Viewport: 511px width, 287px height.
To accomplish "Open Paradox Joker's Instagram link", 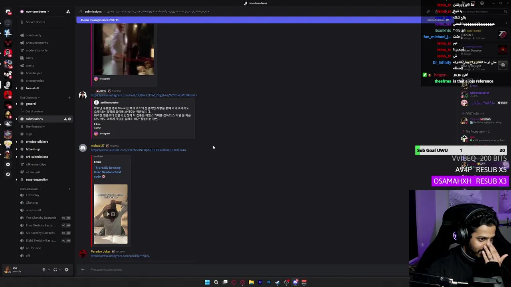I will click(121, 256).
